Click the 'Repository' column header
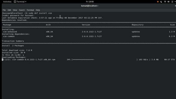176x99 pixels. pyautogui.click(x=137, y=25)
